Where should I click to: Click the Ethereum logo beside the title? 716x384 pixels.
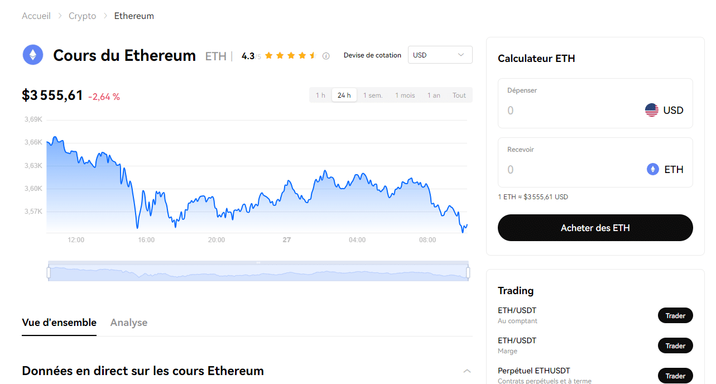click(33, 55)
